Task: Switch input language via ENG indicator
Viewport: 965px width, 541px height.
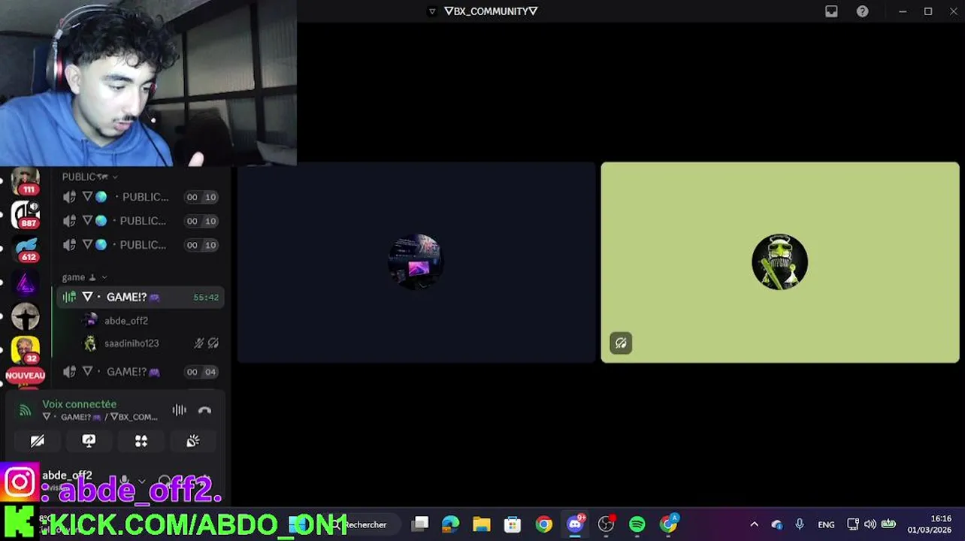Action: coord(826,524)
